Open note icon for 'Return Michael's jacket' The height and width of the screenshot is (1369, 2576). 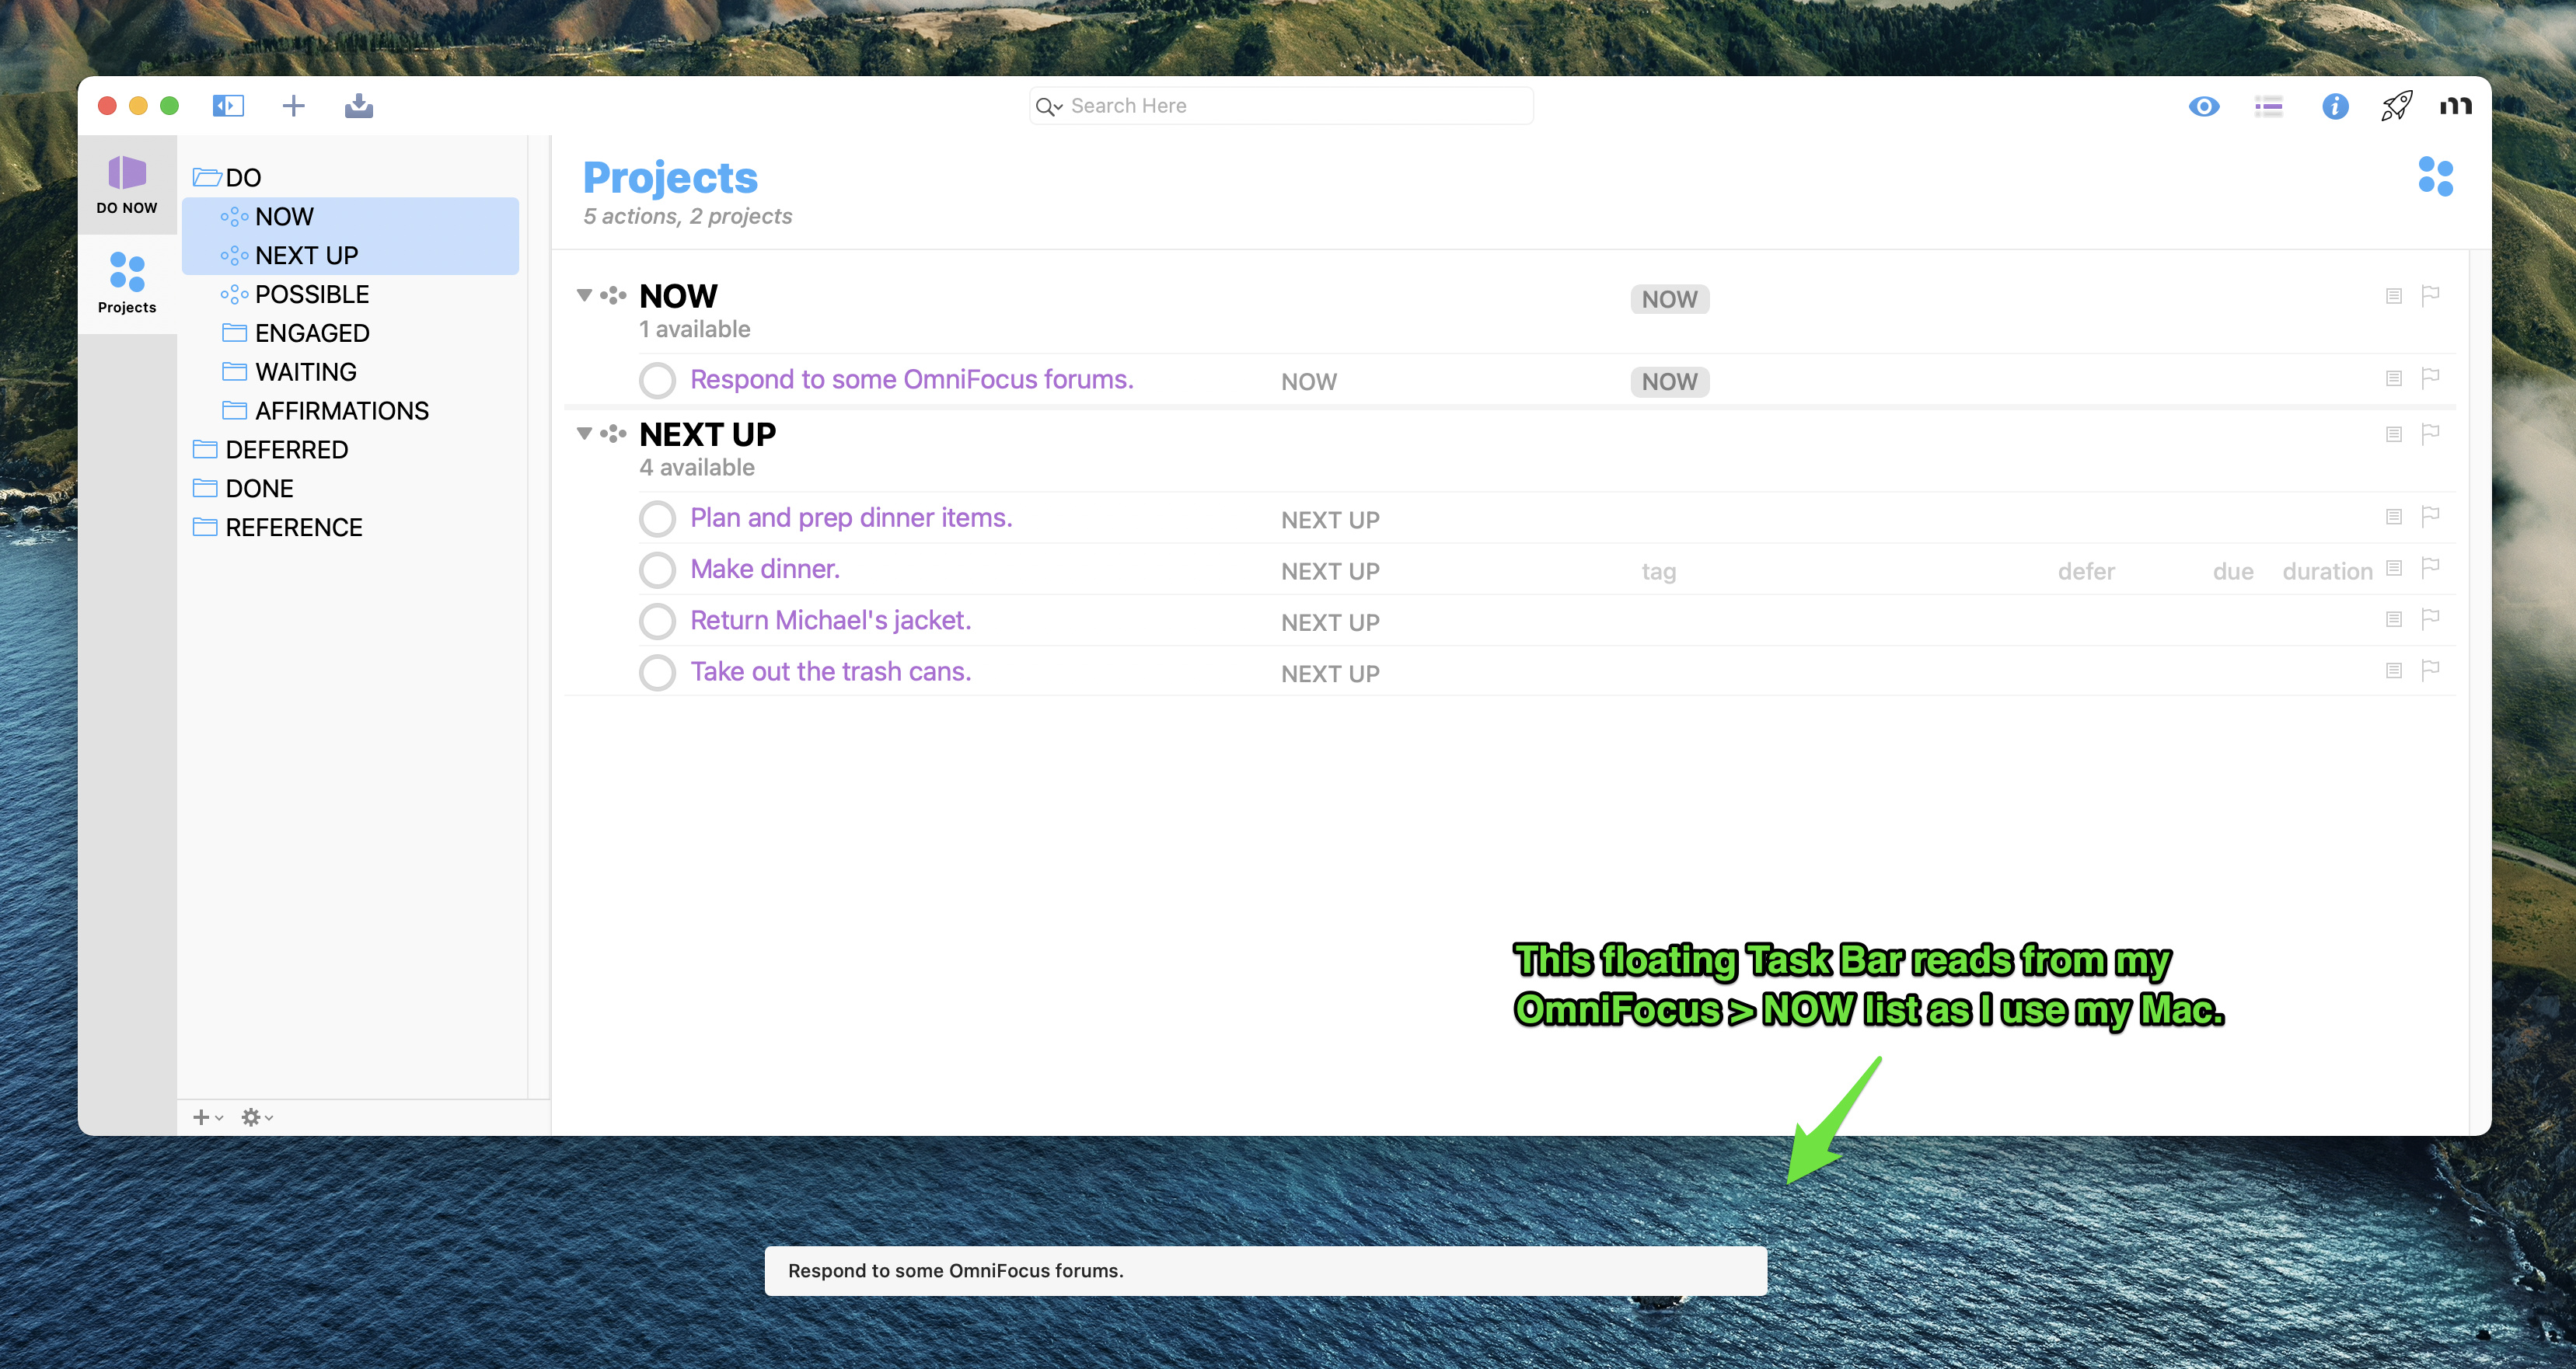pyautogui.click(x=2394, y=619)
